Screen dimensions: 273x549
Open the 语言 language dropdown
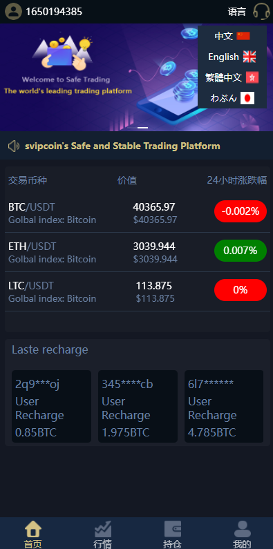point(237,12)
